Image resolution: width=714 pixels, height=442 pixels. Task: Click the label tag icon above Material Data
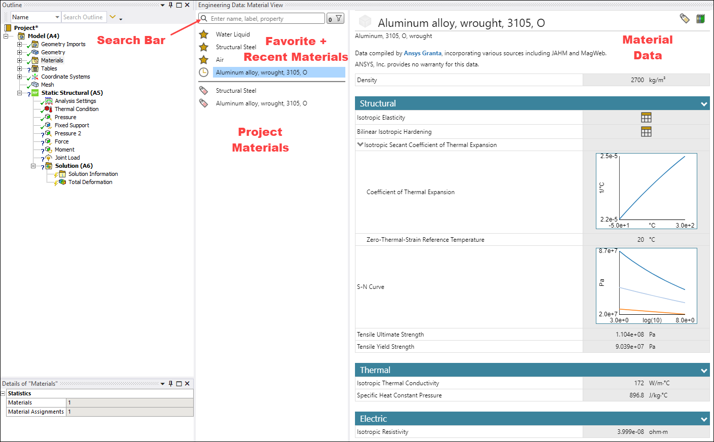685,18
